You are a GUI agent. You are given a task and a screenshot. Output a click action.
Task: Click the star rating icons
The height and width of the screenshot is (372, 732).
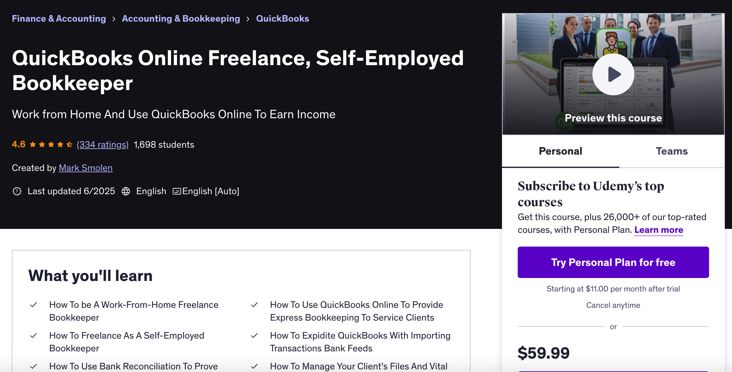coord(51,144)
